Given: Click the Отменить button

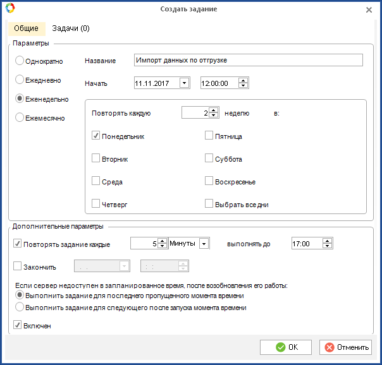Looking at the screenshot, I should (345, 347).
